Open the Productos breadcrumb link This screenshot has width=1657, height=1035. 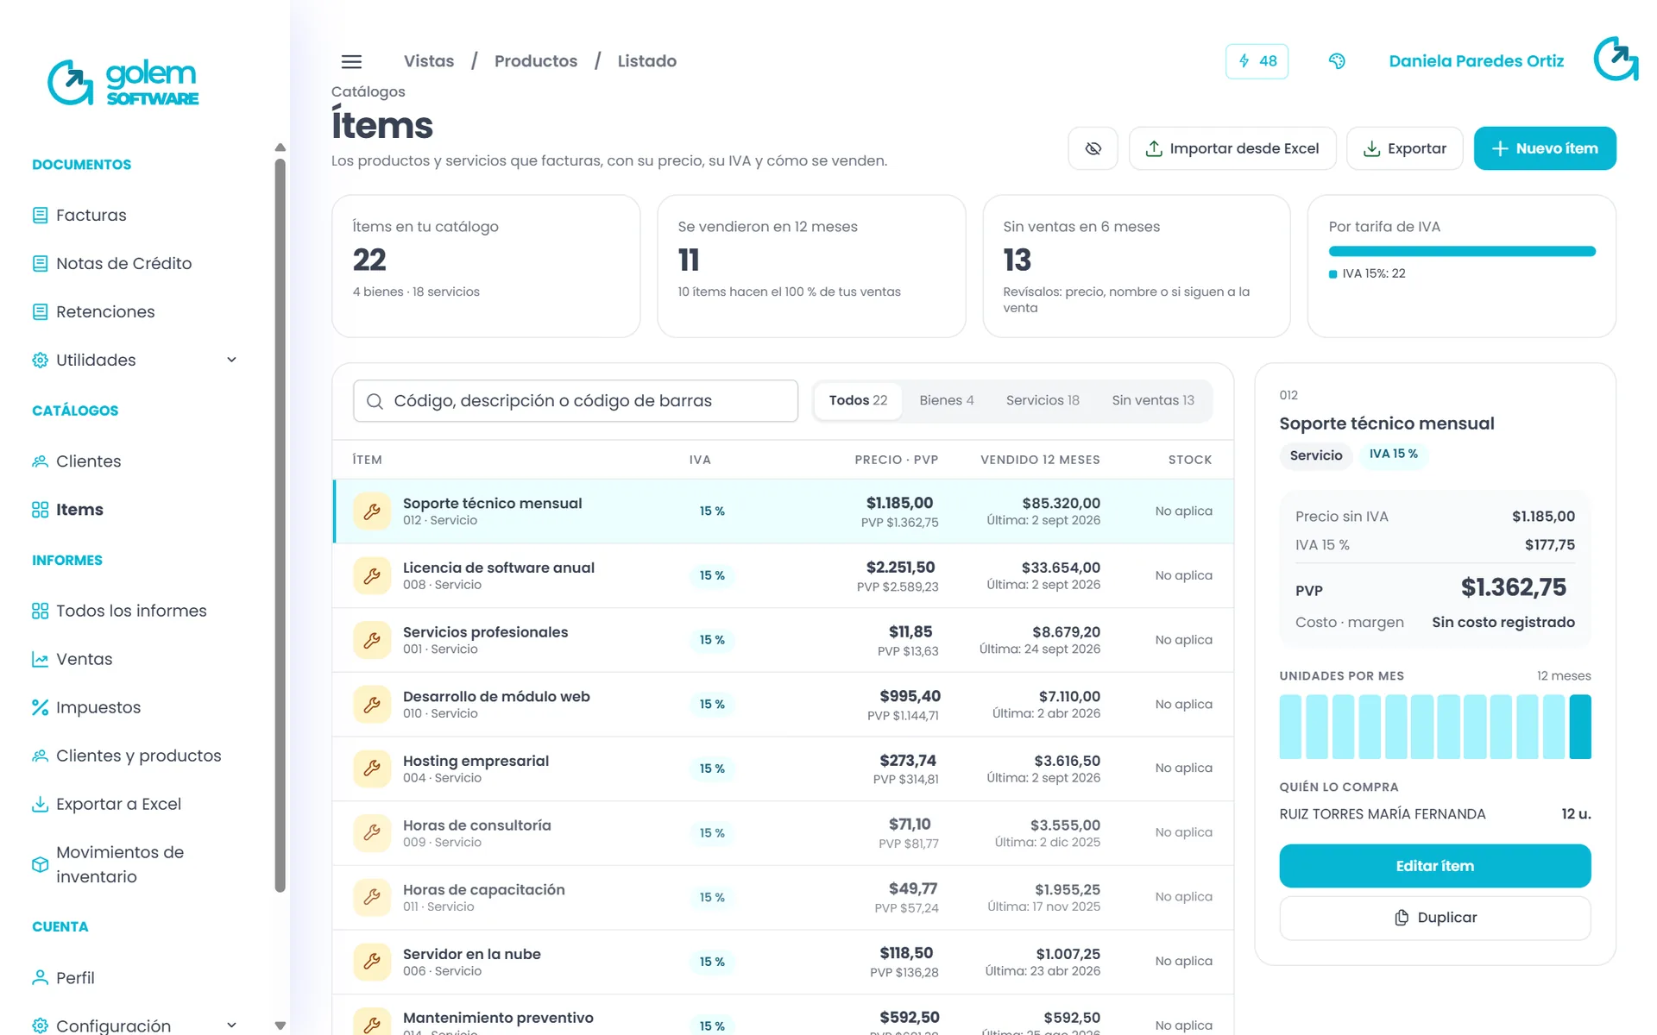point(536,61)
